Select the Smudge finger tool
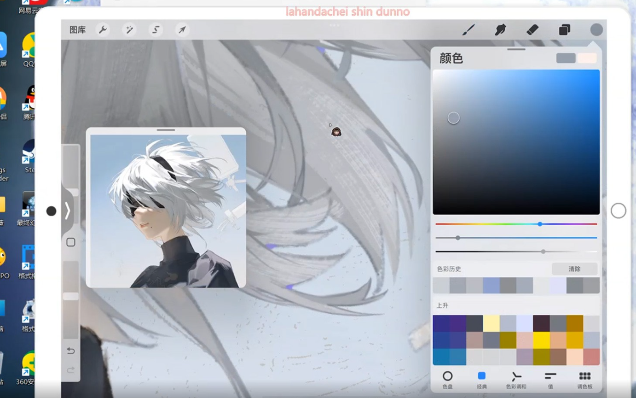Screen dimensions: 636x398 500,30
